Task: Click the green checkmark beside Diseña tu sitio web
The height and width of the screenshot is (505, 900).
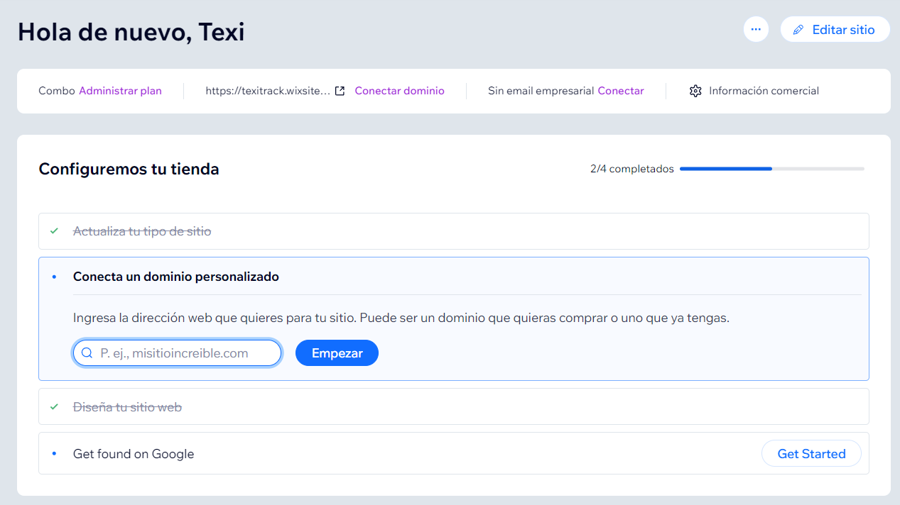Action: click(54, 407)
